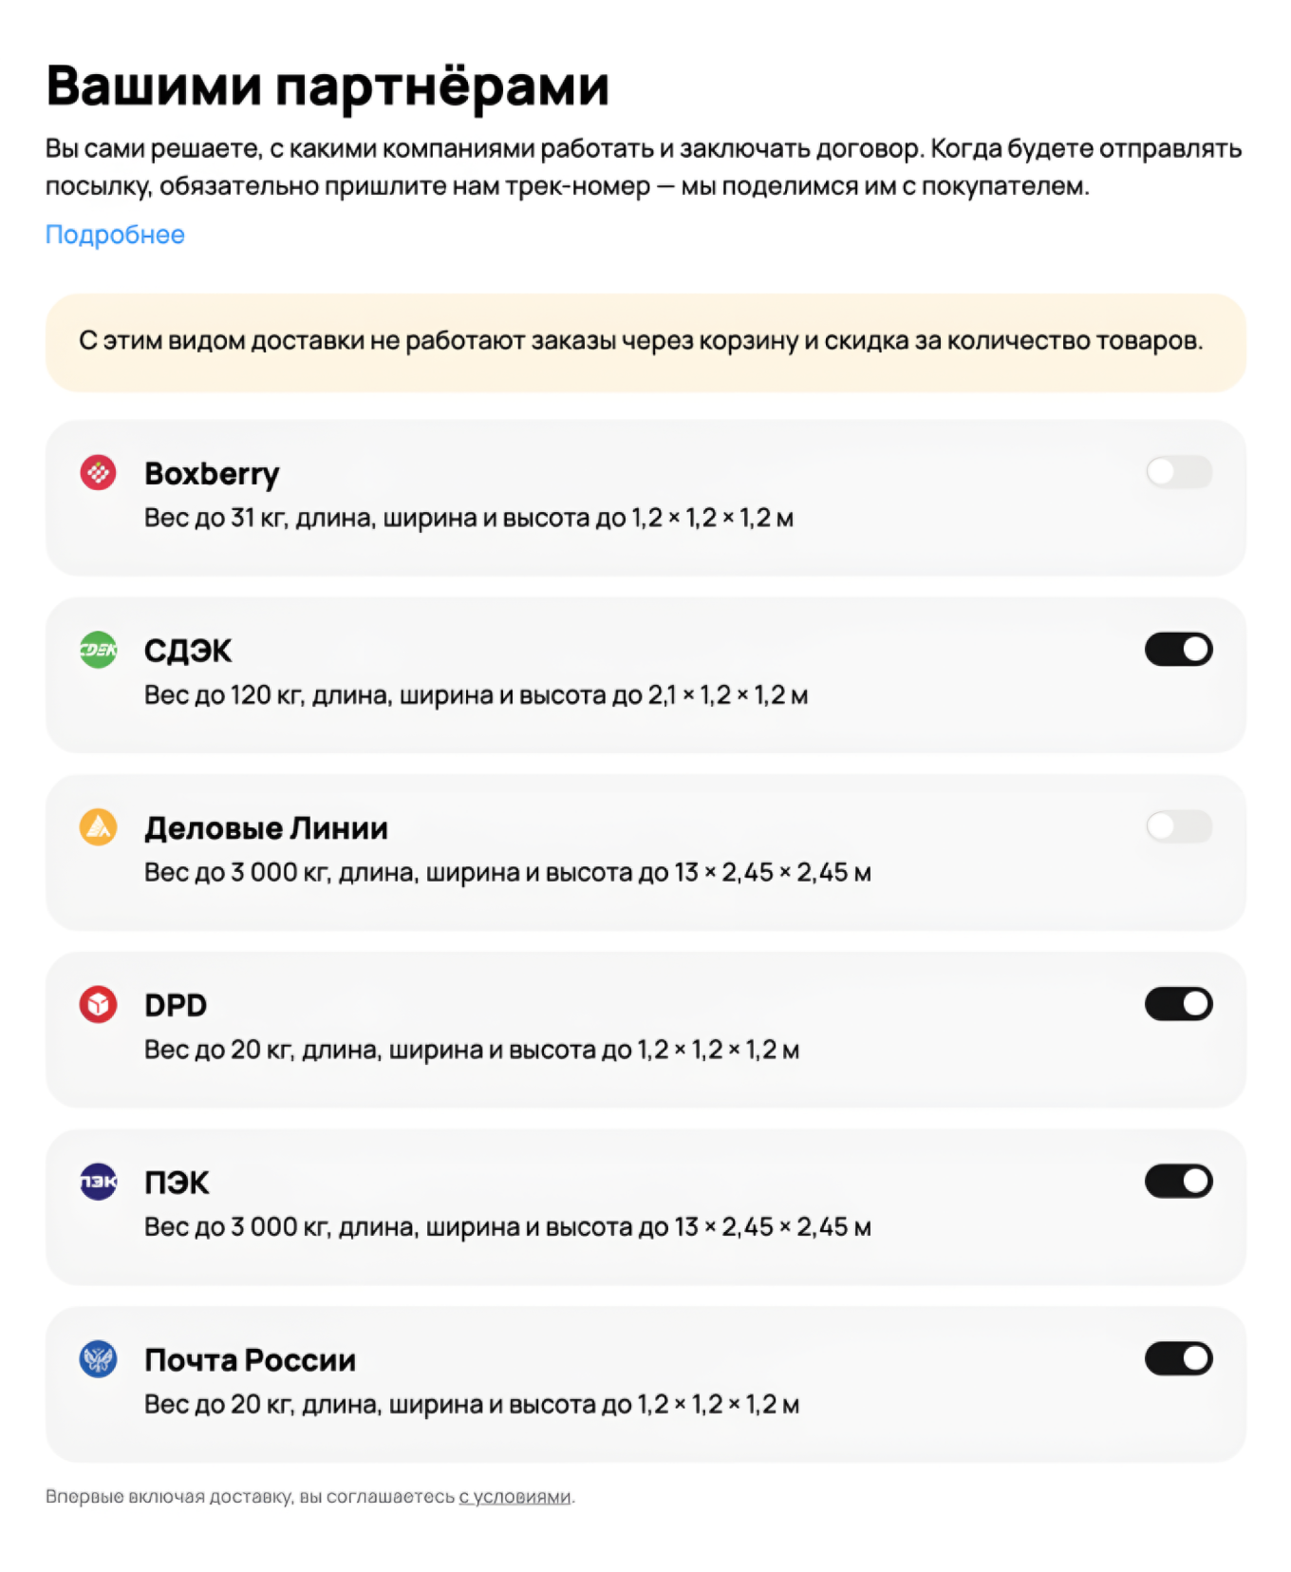This screenshot has width=1291, height=1572.
Task: Open the Подробнее link
Action: tap(114, 235)
